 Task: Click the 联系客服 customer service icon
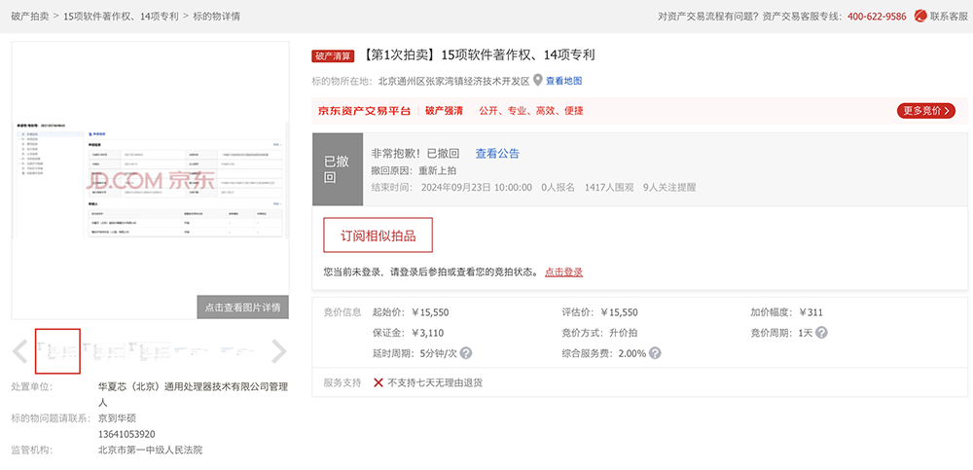[x=919, y=17]
